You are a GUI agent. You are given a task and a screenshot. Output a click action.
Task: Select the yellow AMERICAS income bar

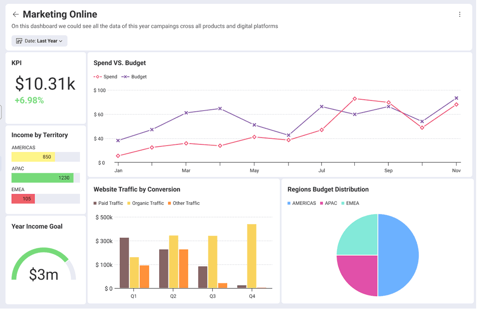coord(33,157)
